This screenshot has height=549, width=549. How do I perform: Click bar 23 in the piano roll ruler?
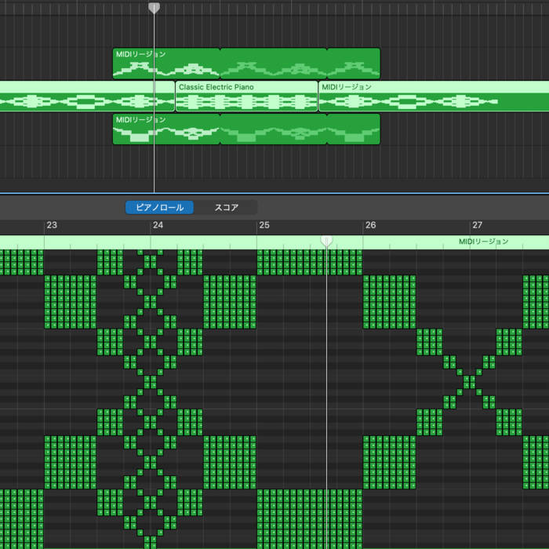point(52,225)
